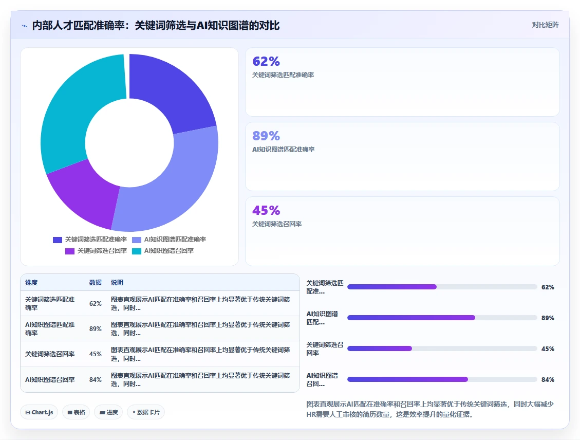Click the Chart.js tag chip
The image size is (580, 440).
tap(39, 412)
